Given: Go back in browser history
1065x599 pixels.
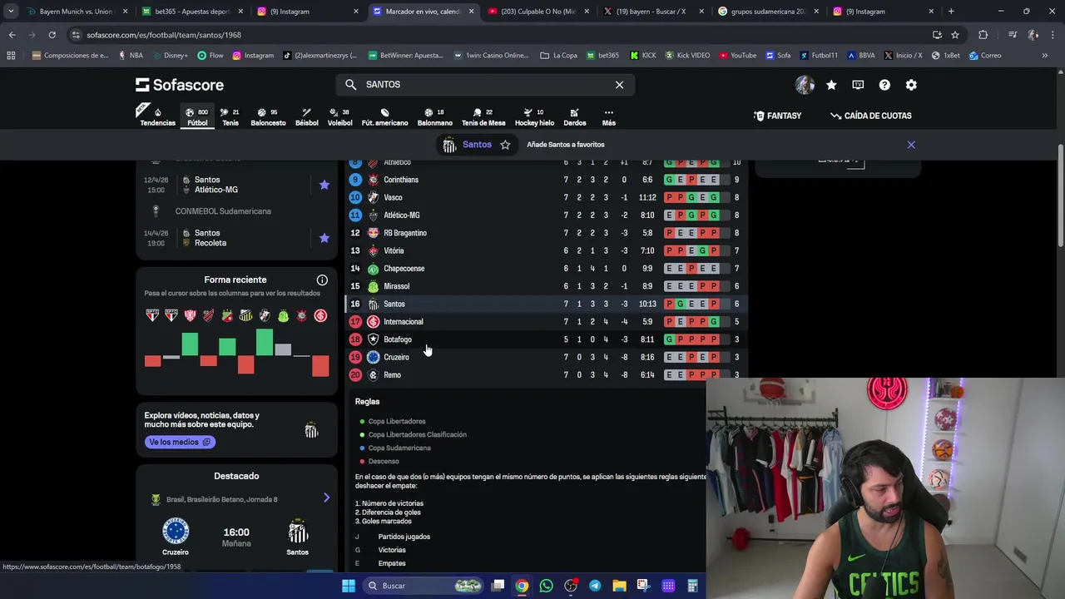Looking at the screenshot, I should (12, 35).
